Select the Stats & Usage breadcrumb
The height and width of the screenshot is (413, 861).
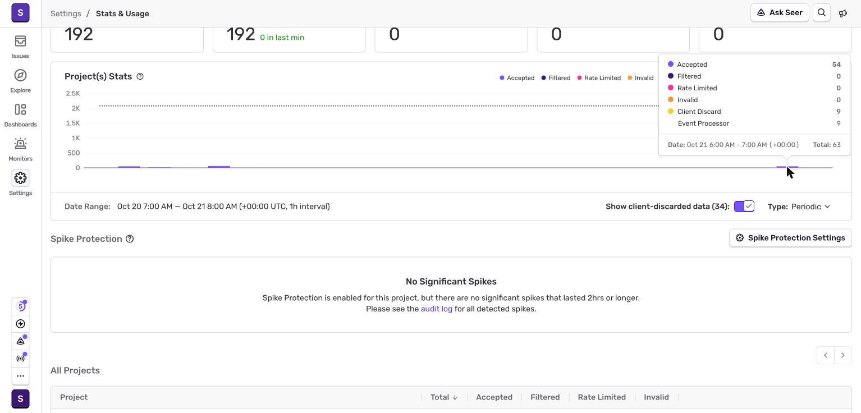122,13
